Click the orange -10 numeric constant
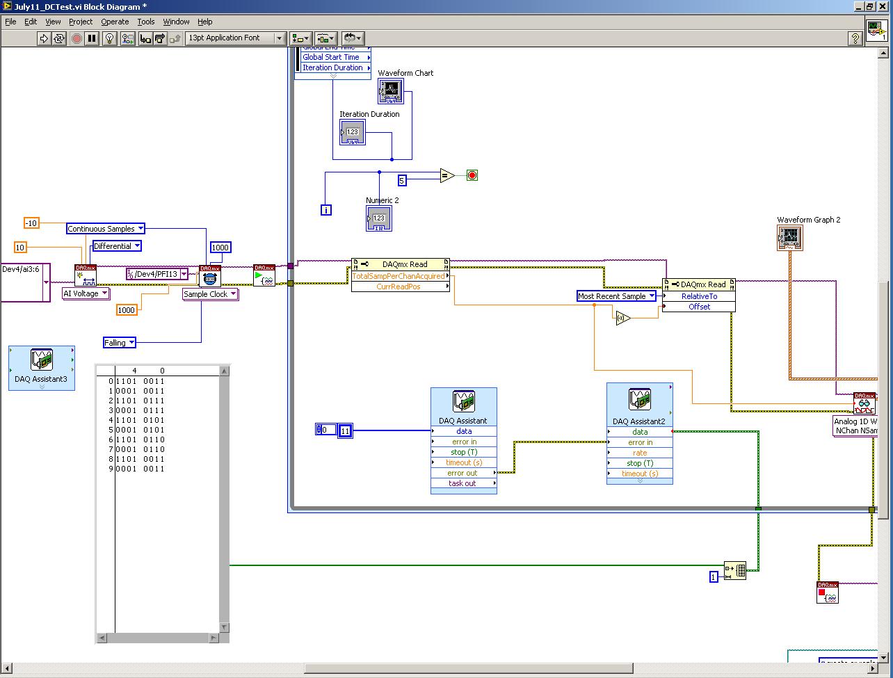 click(31, 223)
